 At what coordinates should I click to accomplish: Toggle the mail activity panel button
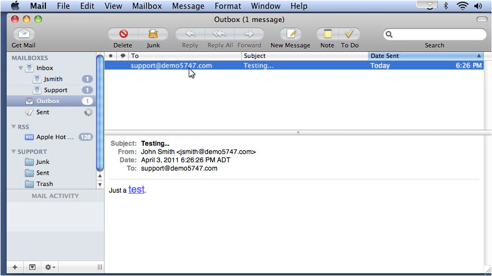point(32,267)
